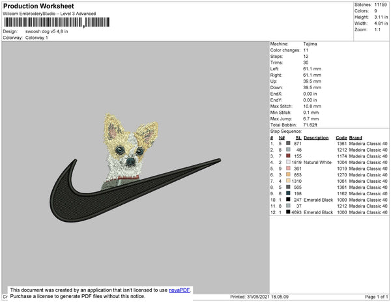This screenshot has width=391, height=302.
Task: Click 'Wilcom EmbroideryStudio – Level 3 Advanced' text
Action: point(50,14)
